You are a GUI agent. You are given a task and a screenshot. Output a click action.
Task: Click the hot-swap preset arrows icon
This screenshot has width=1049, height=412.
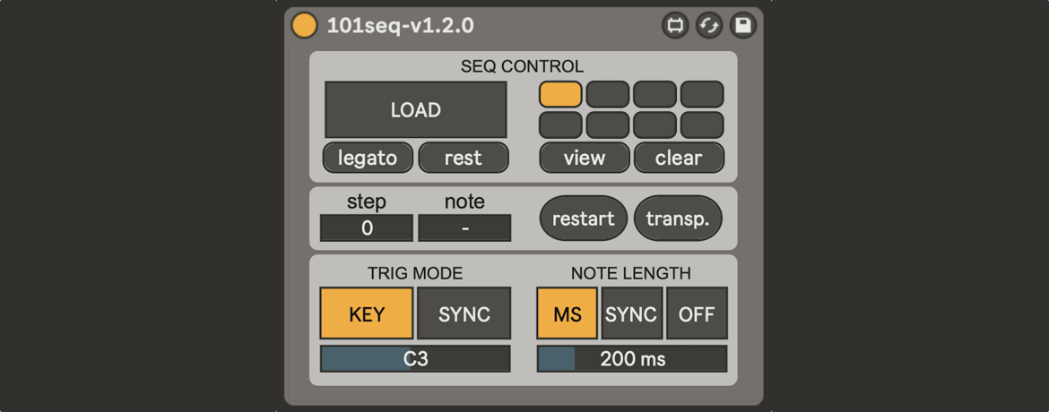coord(709,25)
